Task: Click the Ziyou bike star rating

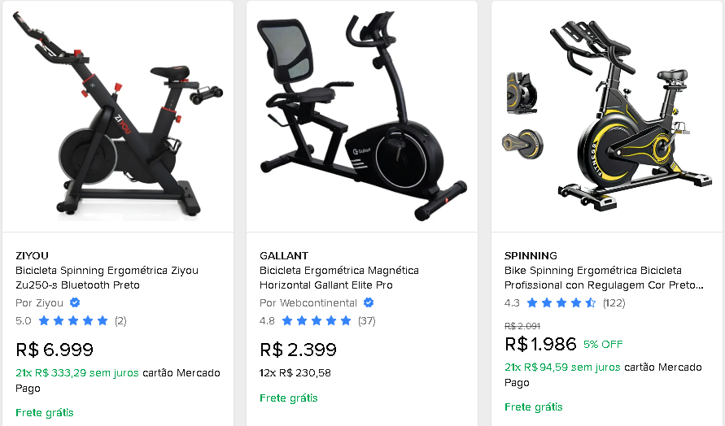Action: click(73, 320)
